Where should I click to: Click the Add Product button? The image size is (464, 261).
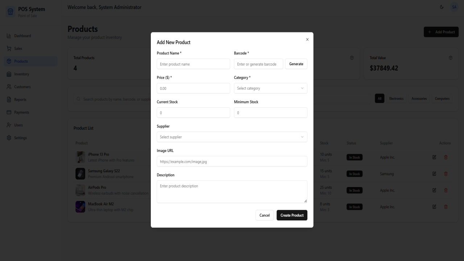coord(441,32)
